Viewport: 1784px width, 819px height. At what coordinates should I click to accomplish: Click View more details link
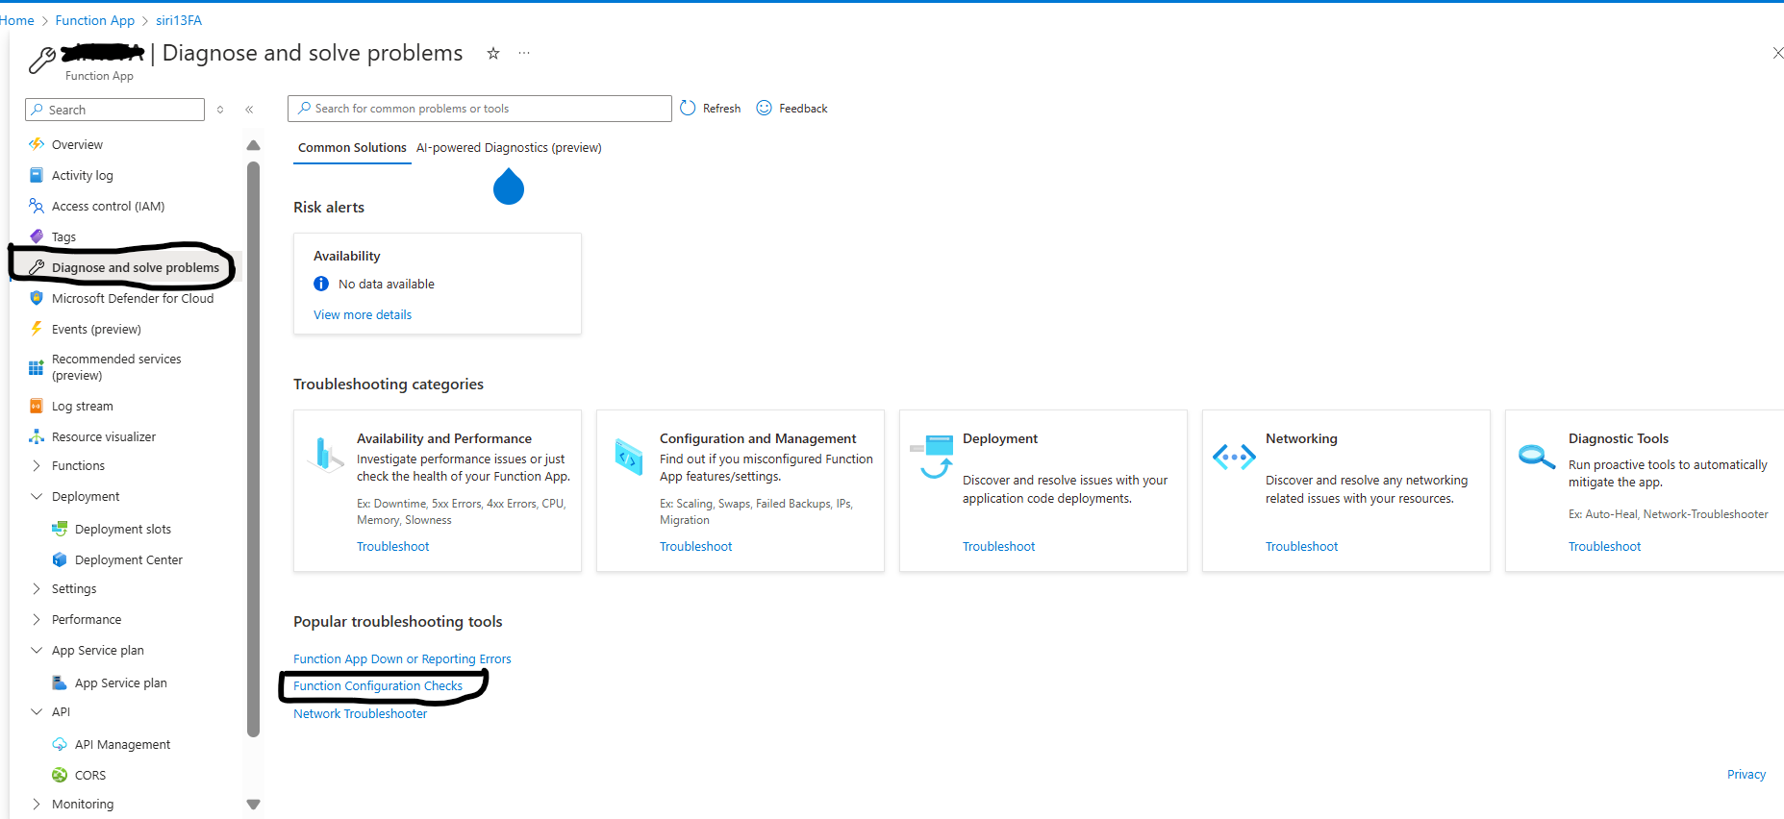(x=363, y=314)
